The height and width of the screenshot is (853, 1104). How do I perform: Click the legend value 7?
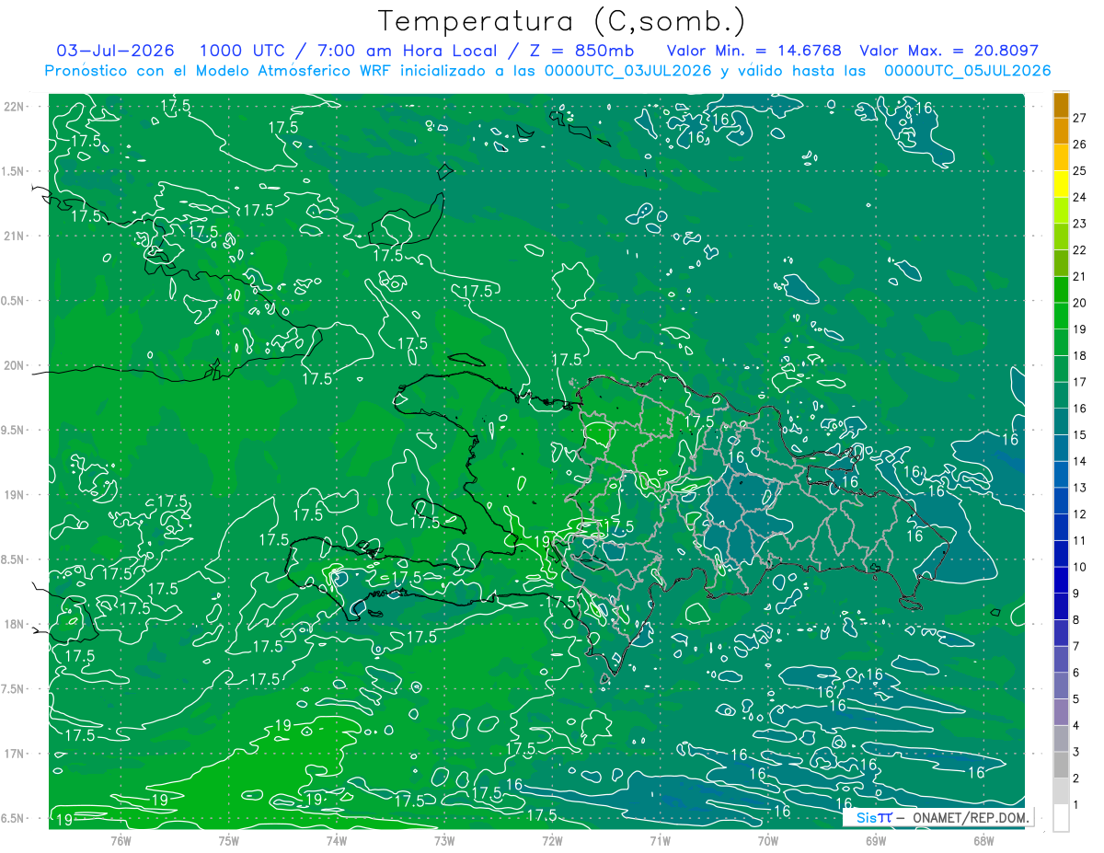coord(1077,647)
